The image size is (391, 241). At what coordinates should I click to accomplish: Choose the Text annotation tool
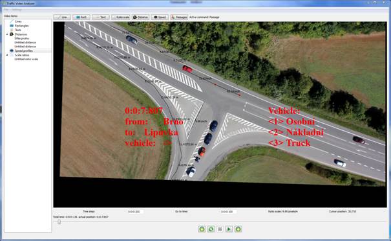point(101,17)
